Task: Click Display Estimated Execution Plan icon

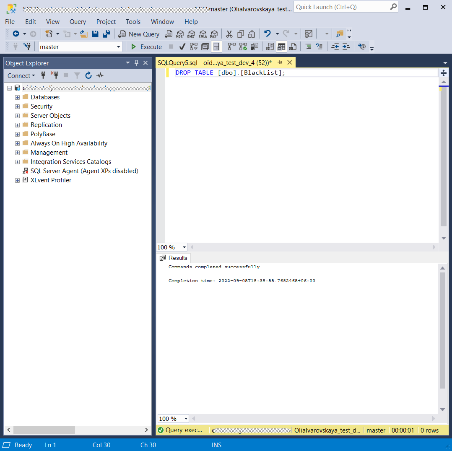Action: 193,47
